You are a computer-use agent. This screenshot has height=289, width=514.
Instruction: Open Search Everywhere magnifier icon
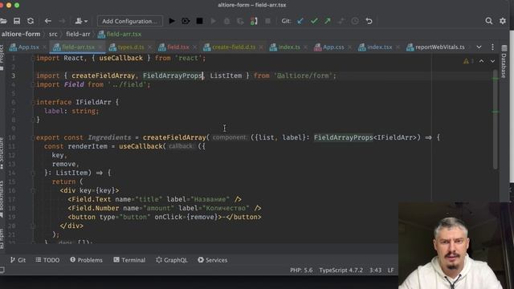[x=489, y=21]
